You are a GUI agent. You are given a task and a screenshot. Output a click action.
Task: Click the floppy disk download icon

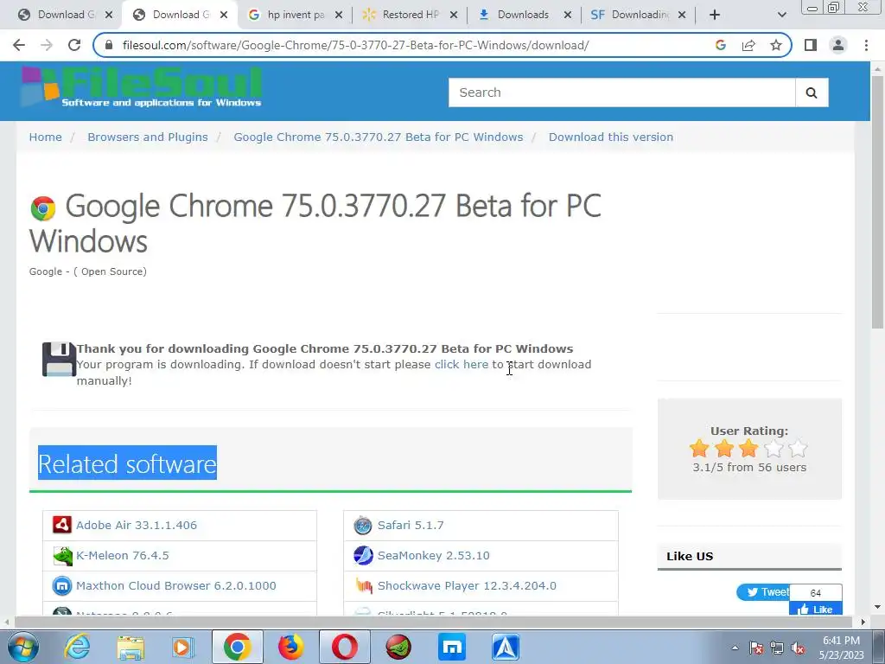(x=59, y=359)
